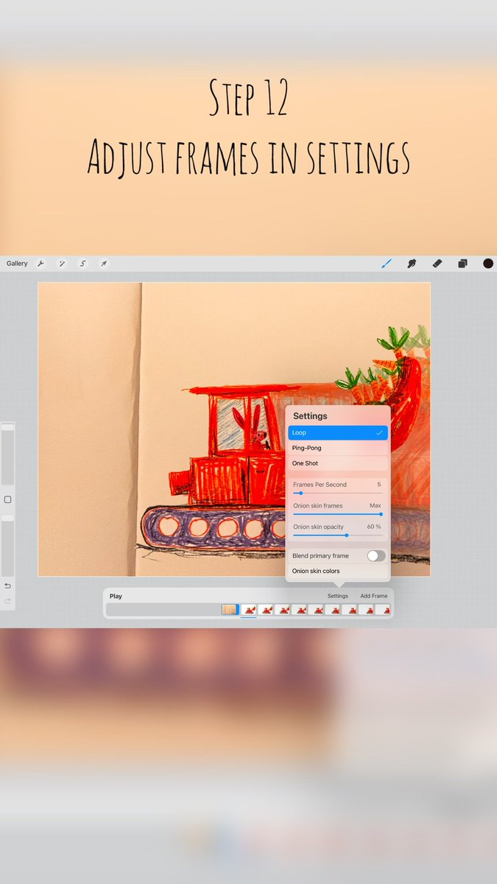Adjust the Onion skin opacity slider
Viewport: 497px width, 884px height.
coord(337,536)
